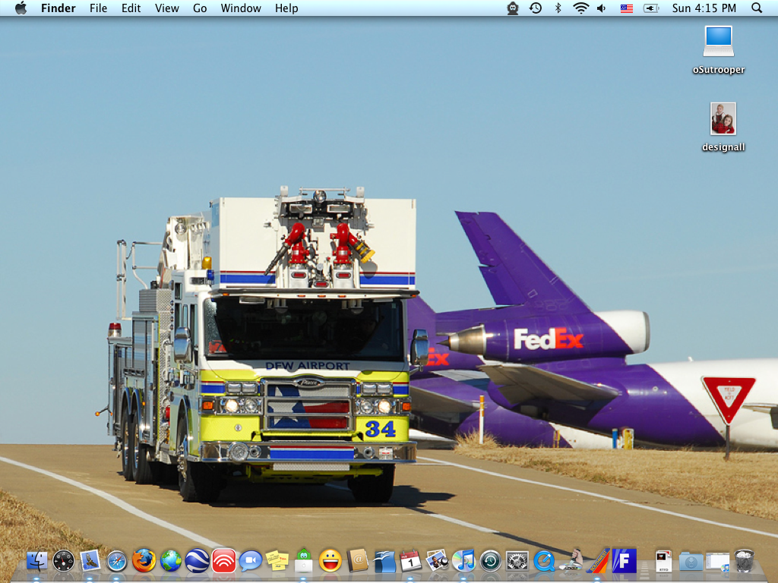Open the Downloads folder stack in Dock
The width and height of the screenshot is (778, 583).
point(691,562)
